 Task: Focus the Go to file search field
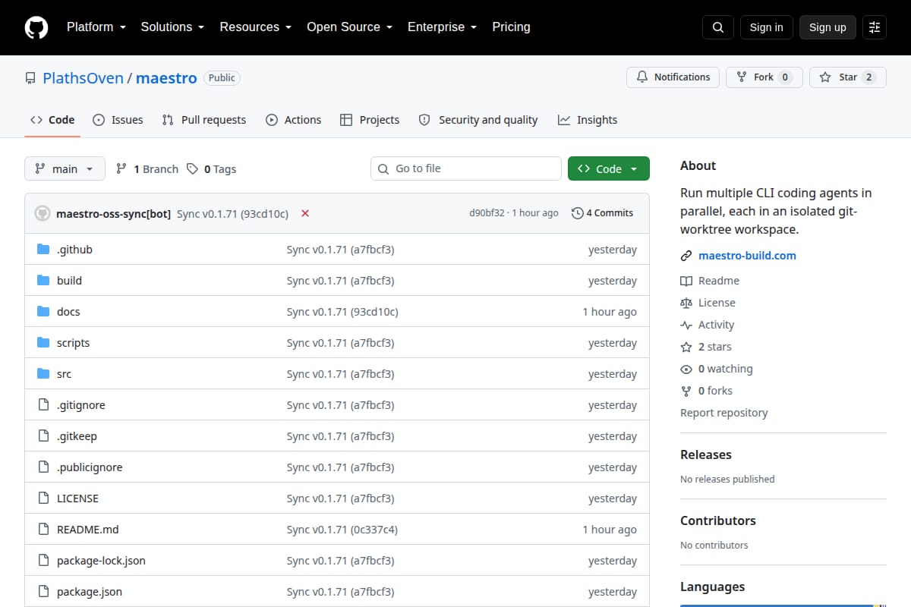tap(466, 168)
